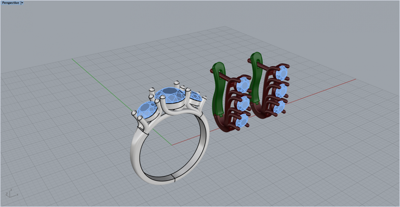Click the world axes icon in the corner
This screenshot has width=400, height=207.
(x=11, y=193)
